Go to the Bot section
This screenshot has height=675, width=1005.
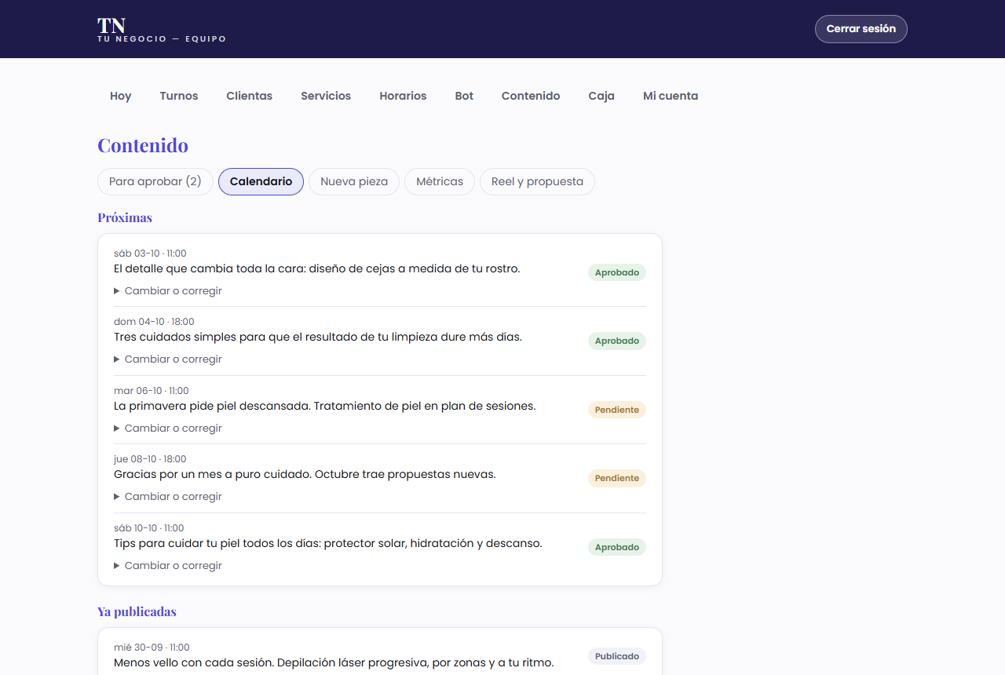(464, 96)
